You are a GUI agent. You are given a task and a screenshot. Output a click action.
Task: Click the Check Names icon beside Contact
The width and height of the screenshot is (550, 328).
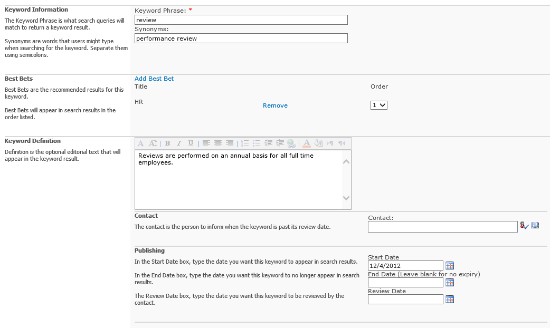[x=524, y=226]
